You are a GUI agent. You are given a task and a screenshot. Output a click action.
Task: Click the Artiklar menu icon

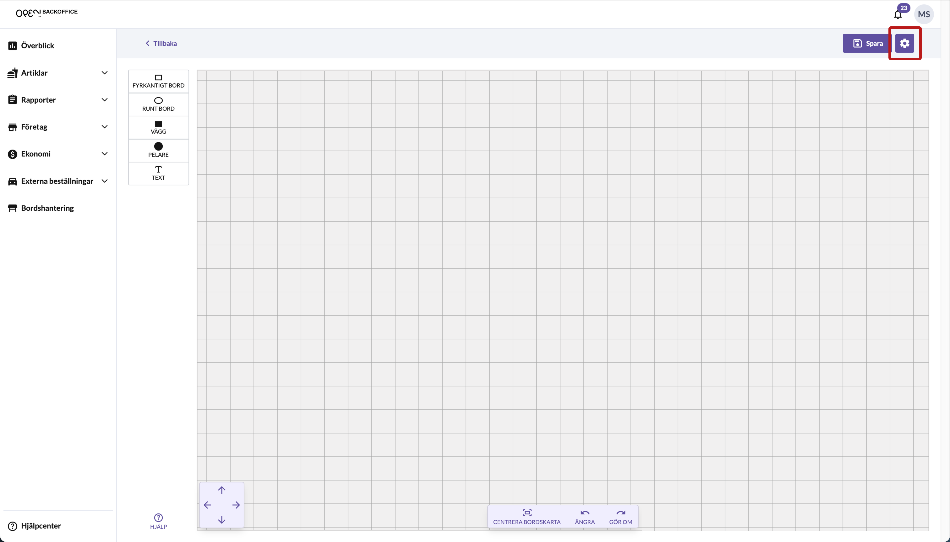coord(12,73)
